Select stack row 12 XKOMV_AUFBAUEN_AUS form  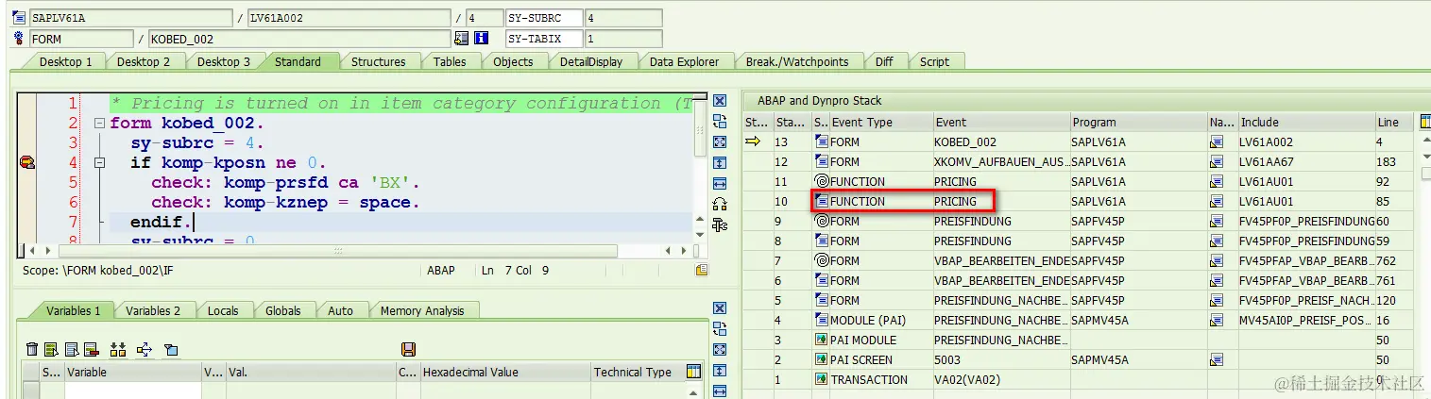click(1079, 161)
